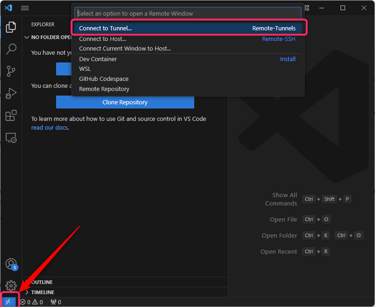Select GitHub Codespace option

(x=188, y=79)
